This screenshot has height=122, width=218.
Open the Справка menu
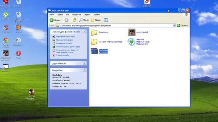[x=96, y=15]
